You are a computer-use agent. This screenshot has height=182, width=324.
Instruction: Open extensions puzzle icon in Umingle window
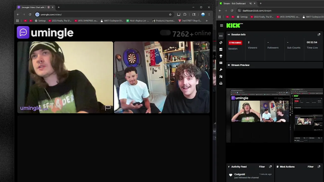tap(185, 14)
